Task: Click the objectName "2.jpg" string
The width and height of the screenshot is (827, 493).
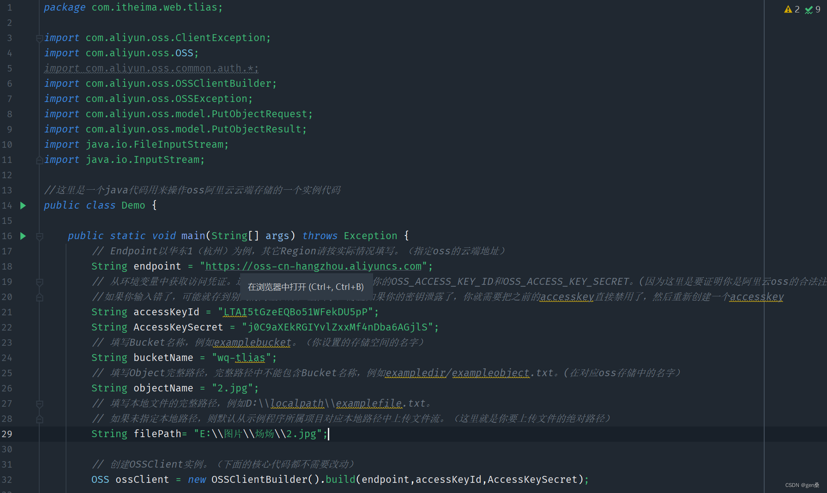Action: (x=233, y=388)
